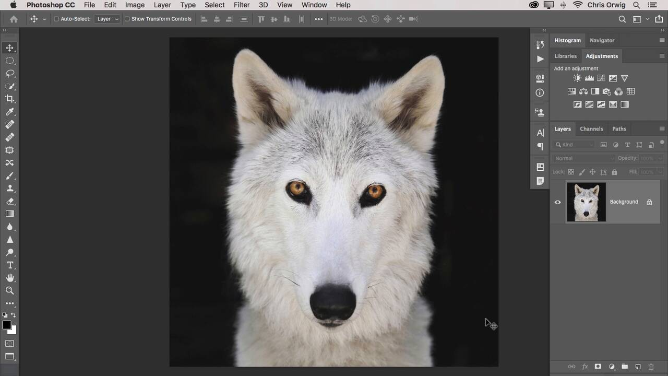Select the Background layer thumbnail
The height and width of the screenshot is (376, 668).
click(x=586, y=202)
